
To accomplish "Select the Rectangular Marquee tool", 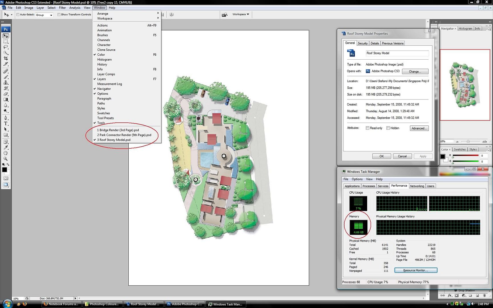I will coord(6,42).
